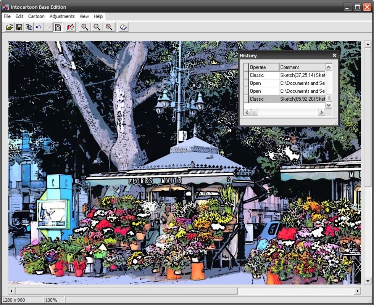374x305 pixels.
Task: Click the eraser-shaped icon ending the toolbar
Action: 123,27
